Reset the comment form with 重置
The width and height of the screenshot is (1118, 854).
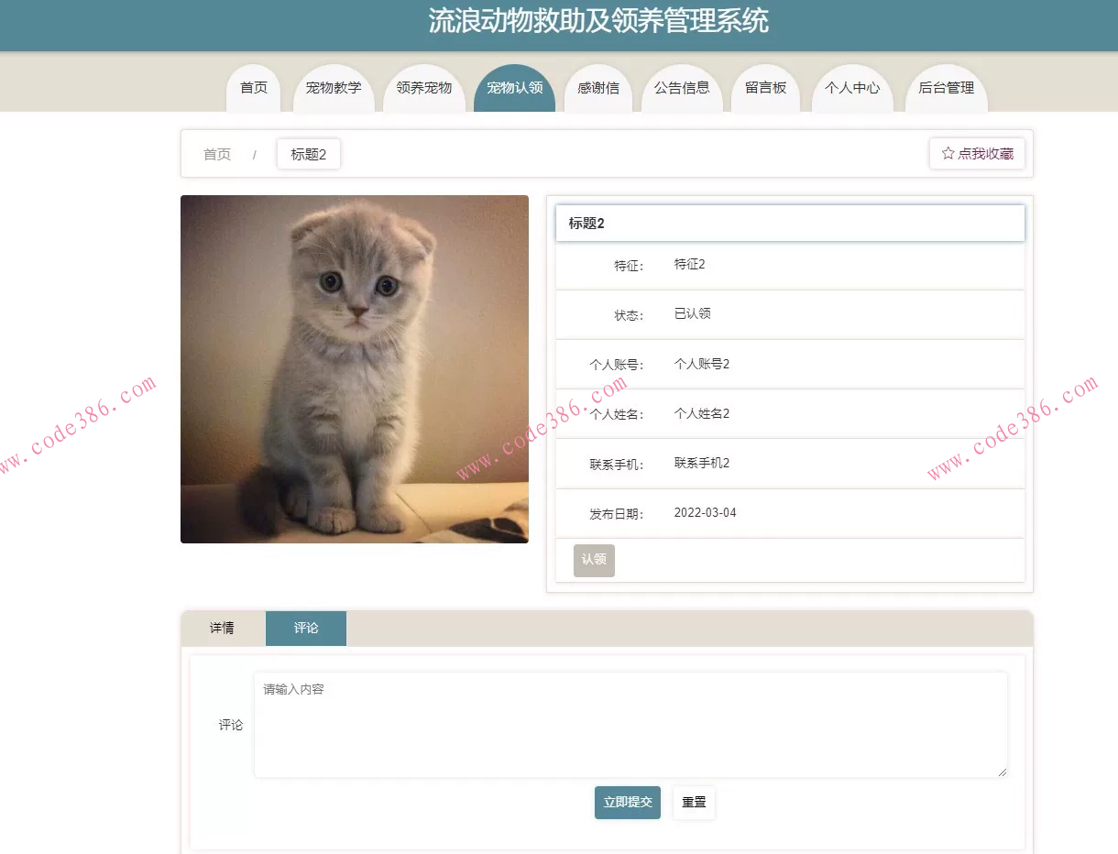pyautogui.click(x=693, y=802)
